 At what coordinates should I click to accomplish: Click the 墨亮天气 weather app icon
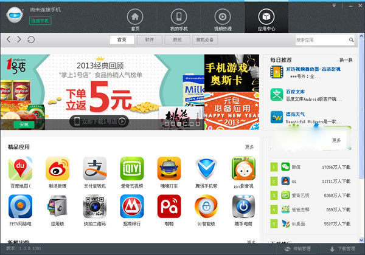(x=277, y=117)
